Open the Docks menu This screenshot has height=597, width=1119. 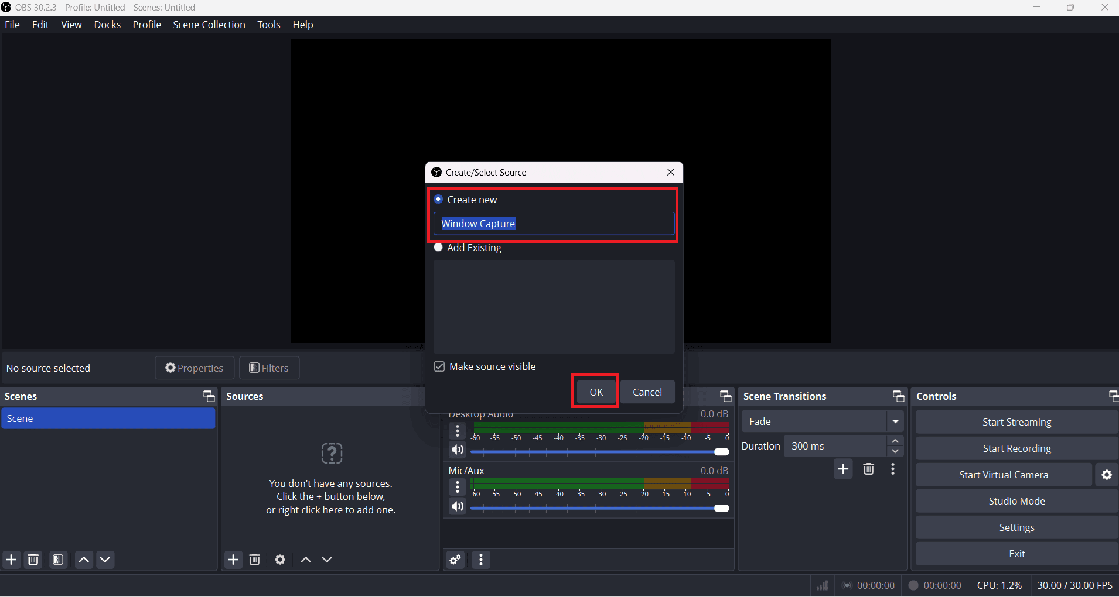tap(108, 25)
